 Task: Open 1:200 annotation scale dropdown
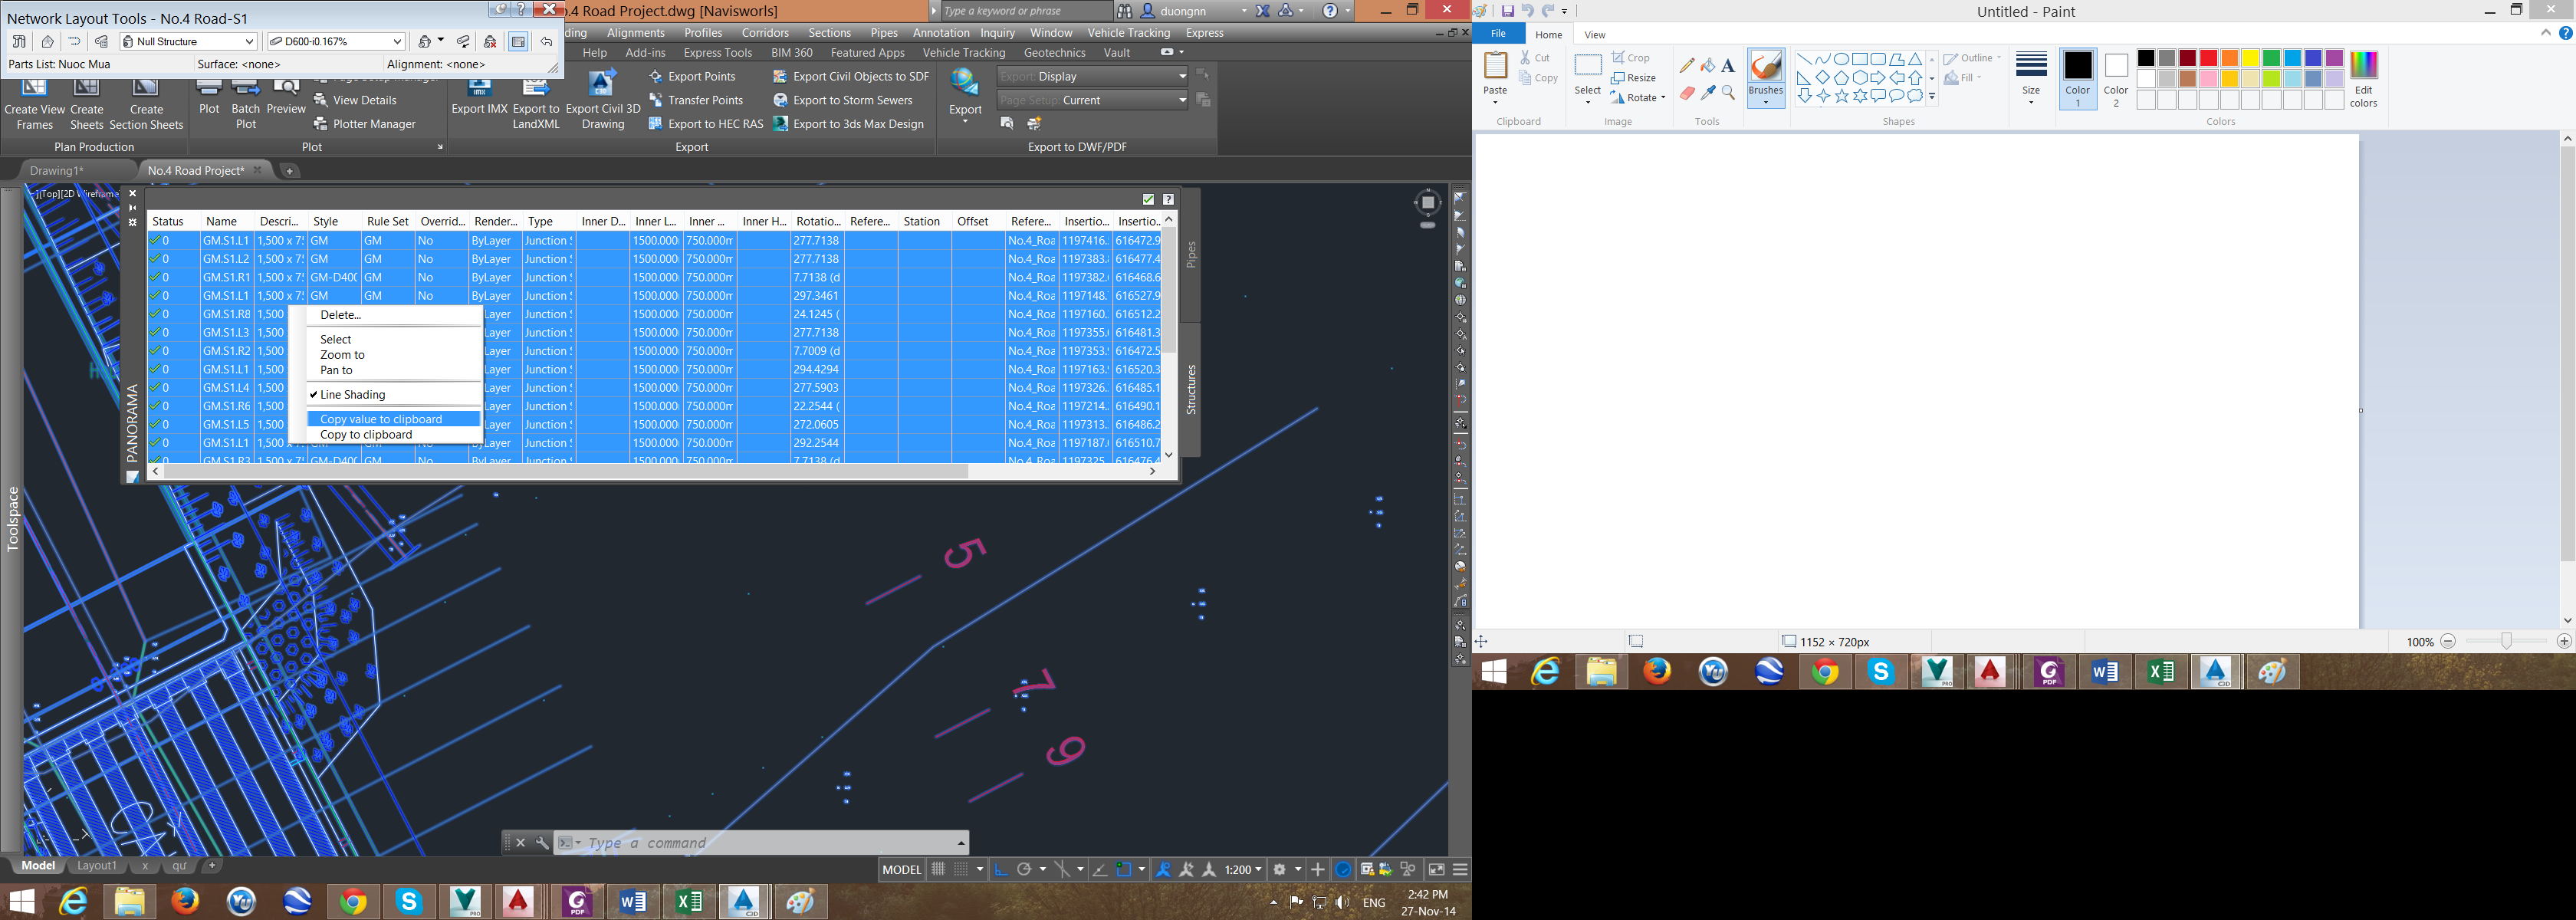[x=1244, y=869]
